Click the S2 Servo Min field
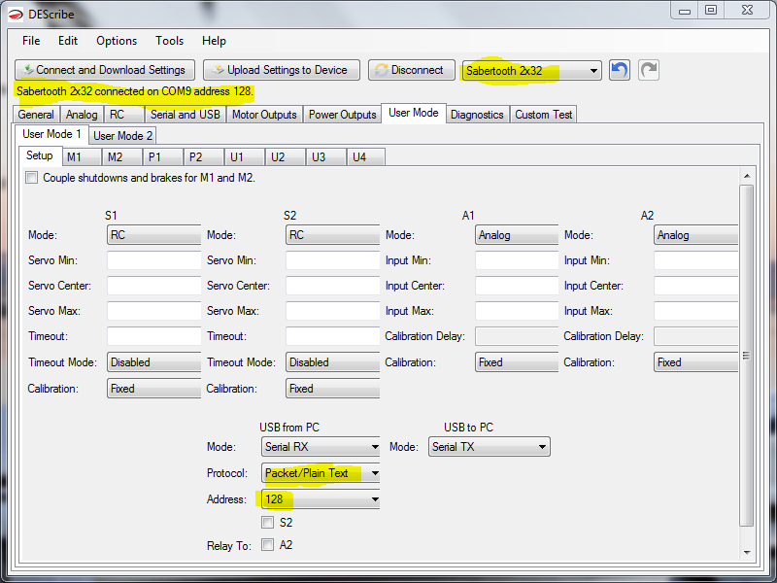 [333, 260]
